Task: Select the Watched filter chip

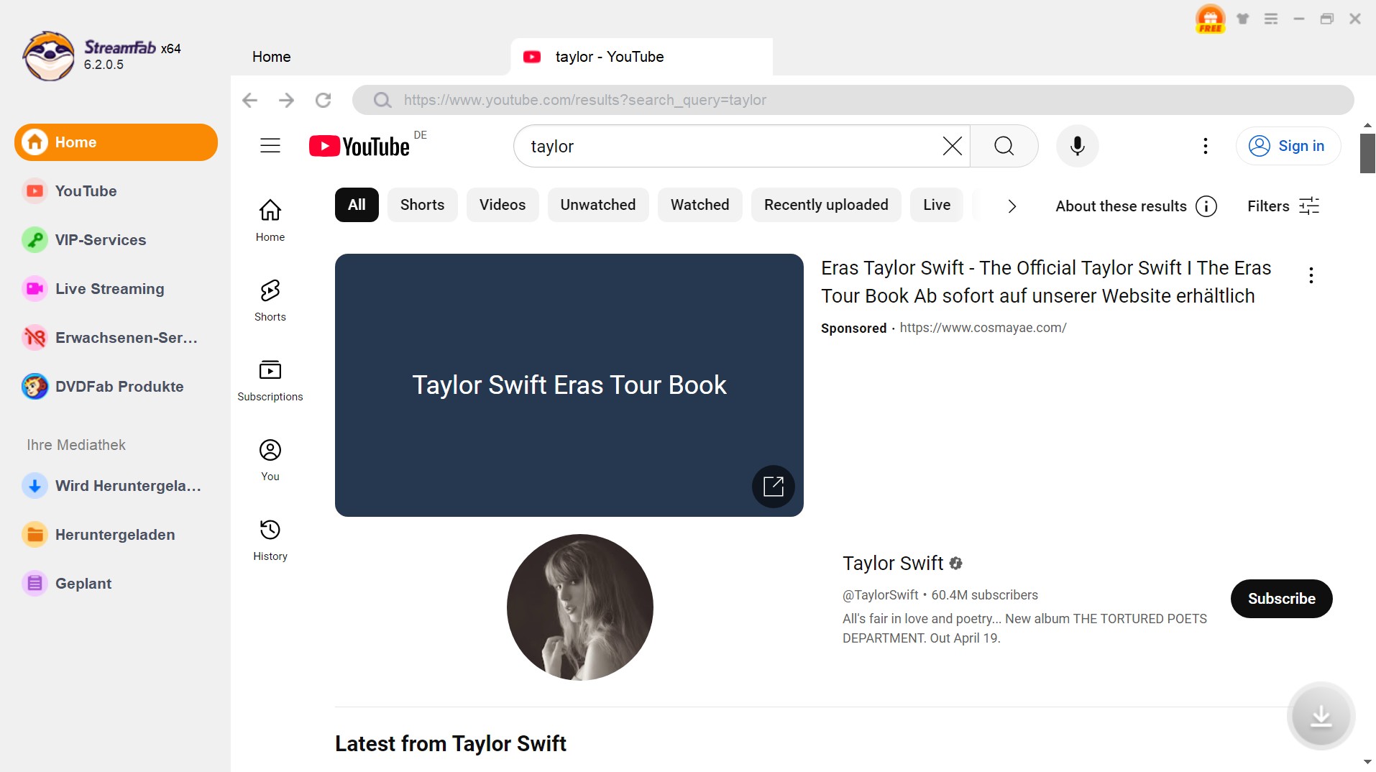Action: [700, 205]
